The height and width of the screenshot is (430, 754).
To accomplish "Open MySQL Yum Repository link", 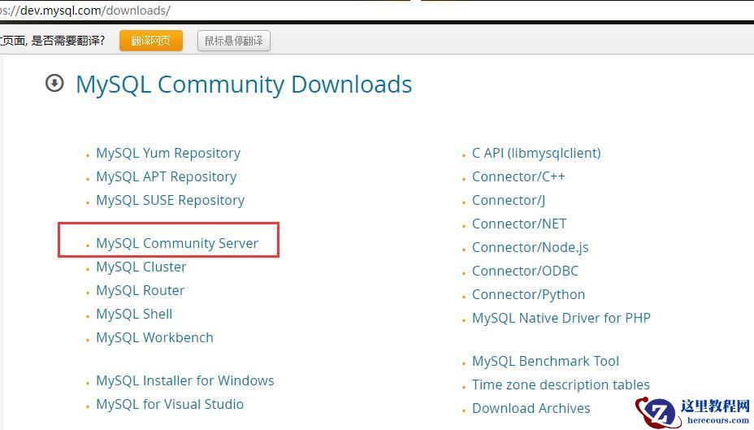I will [168, 153].
